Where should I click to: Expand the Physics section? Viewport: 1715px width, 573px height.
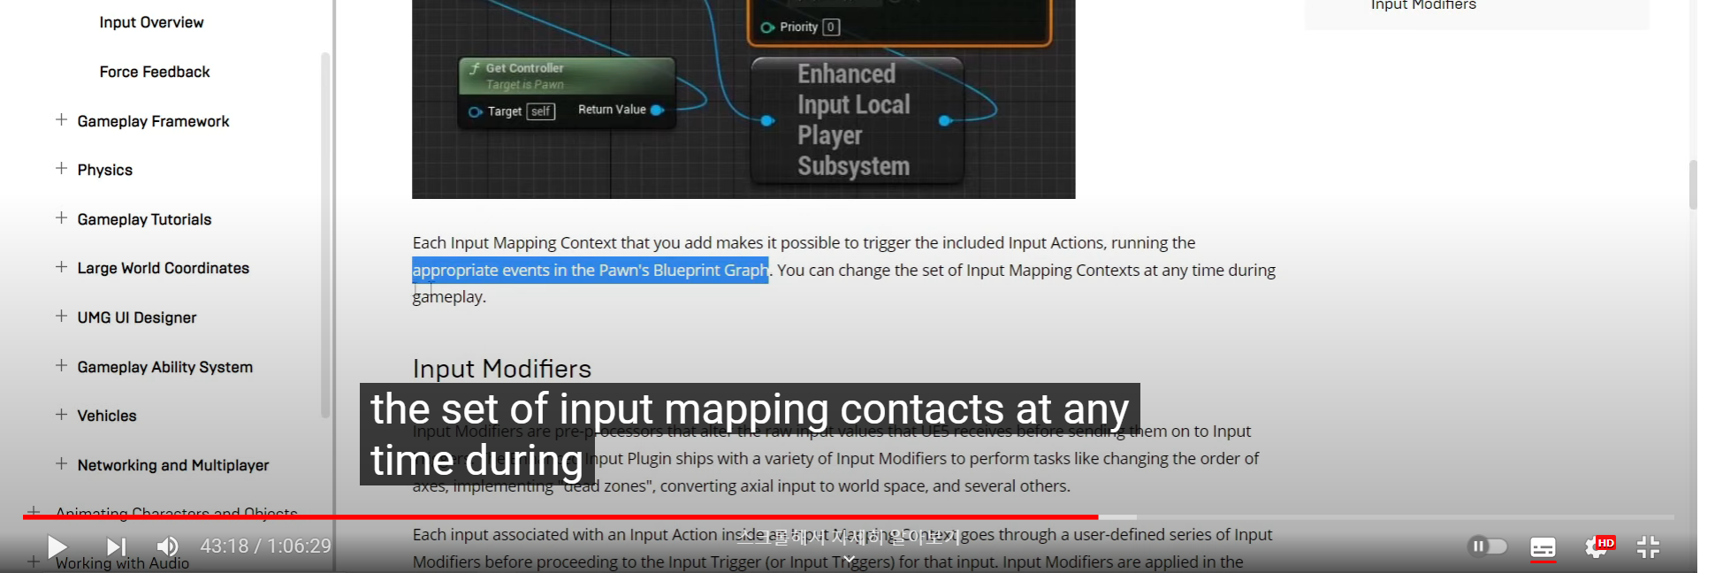click(61, 168)
